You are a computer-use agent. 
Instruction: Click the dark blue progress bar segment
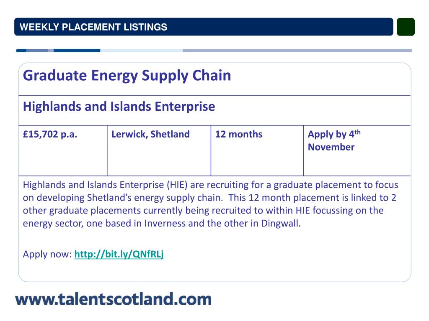(x=77, y=51)
